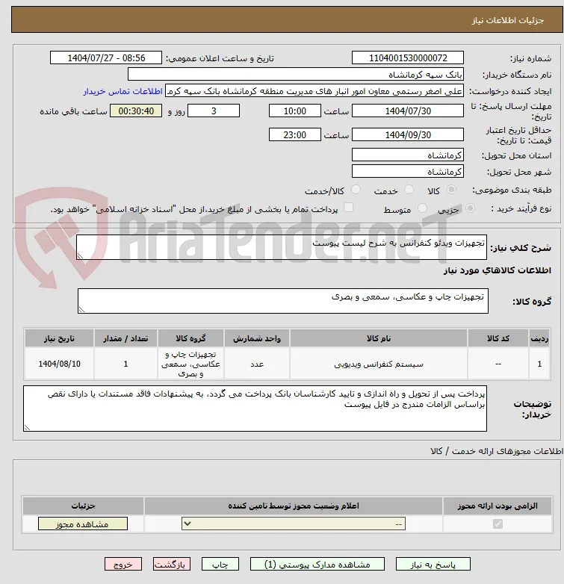Click the جزئیات column header

click(83, 506)
